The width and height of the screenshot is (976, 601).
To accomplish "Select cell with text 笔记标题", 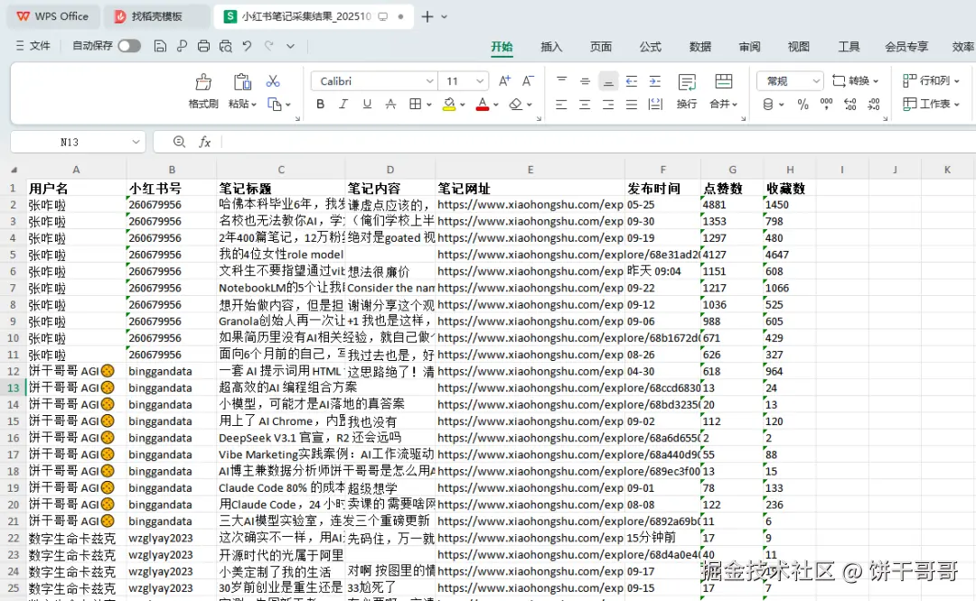I will [281, 189].
